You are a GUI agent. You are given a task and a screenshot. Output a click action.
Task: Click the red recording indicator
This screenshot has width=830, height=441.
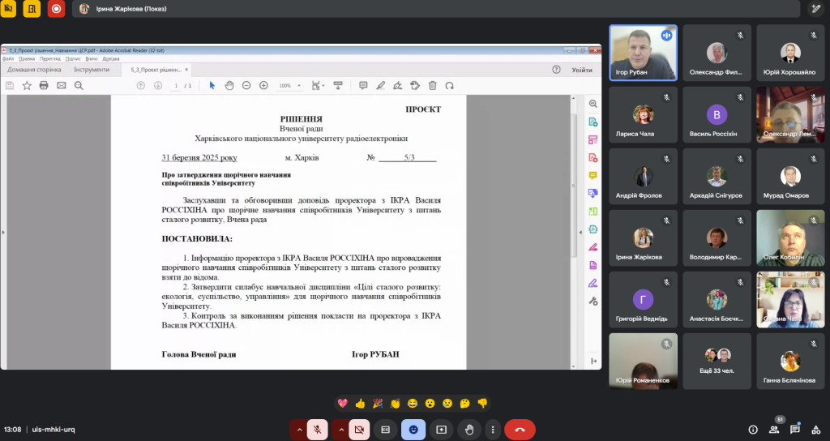(x=56, y=9)
